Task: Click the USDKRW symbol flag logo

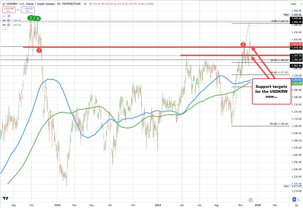Action: tap(4, 4)
